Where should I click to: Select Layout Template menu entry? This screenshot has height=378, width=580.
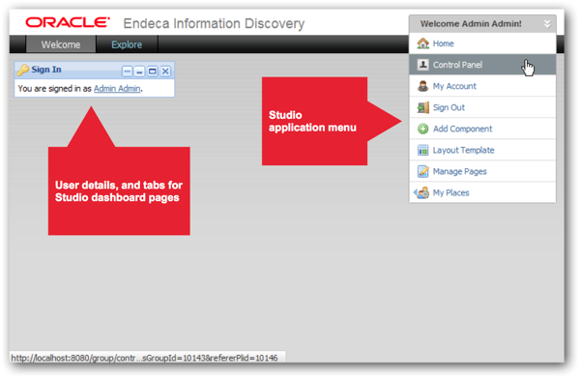pyautogui.click(x=482, y=150)
